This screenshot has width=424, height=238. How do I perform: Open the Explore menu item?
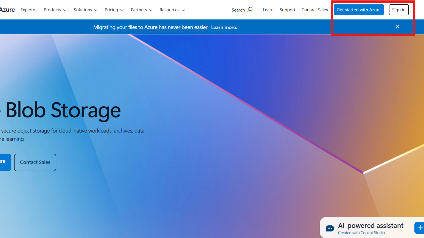tap(28, 10)
